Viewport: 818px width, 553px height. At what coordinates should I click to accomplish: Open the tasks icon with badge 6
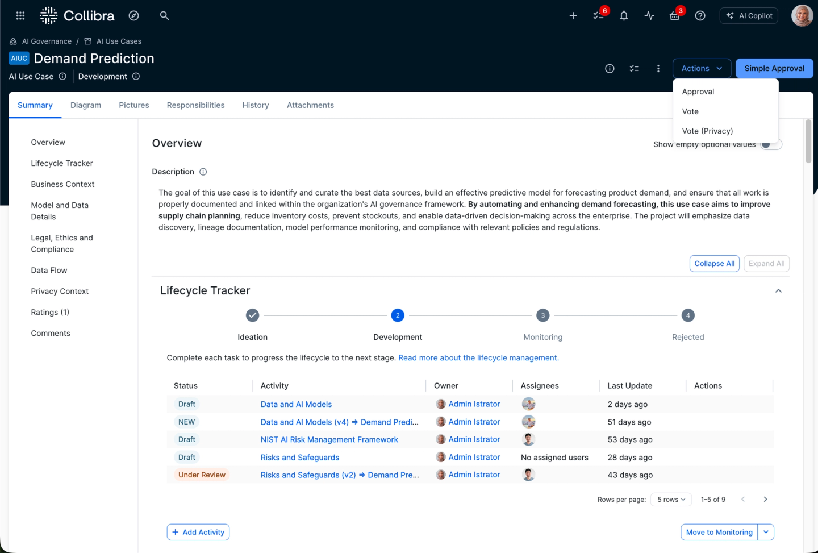[597, 15]
